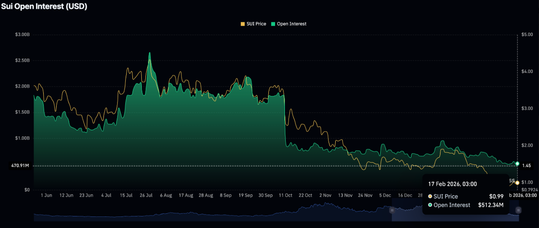Click the left range selector handle

pos(392,210)
